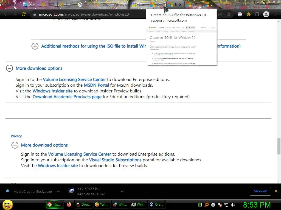Switch to the Microsoft 'http' tab
This screenshot has width=281, height=210.
click(x=193, y=5)
